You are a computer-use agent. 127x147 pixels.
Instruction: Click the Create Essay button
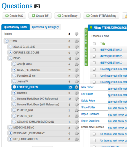pos(67,16)
